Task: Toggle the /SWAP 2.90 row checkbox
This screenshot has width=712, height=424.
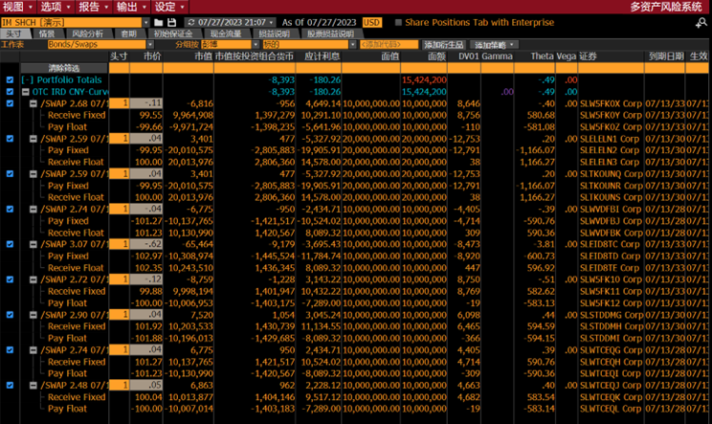Action: point(10,314)
